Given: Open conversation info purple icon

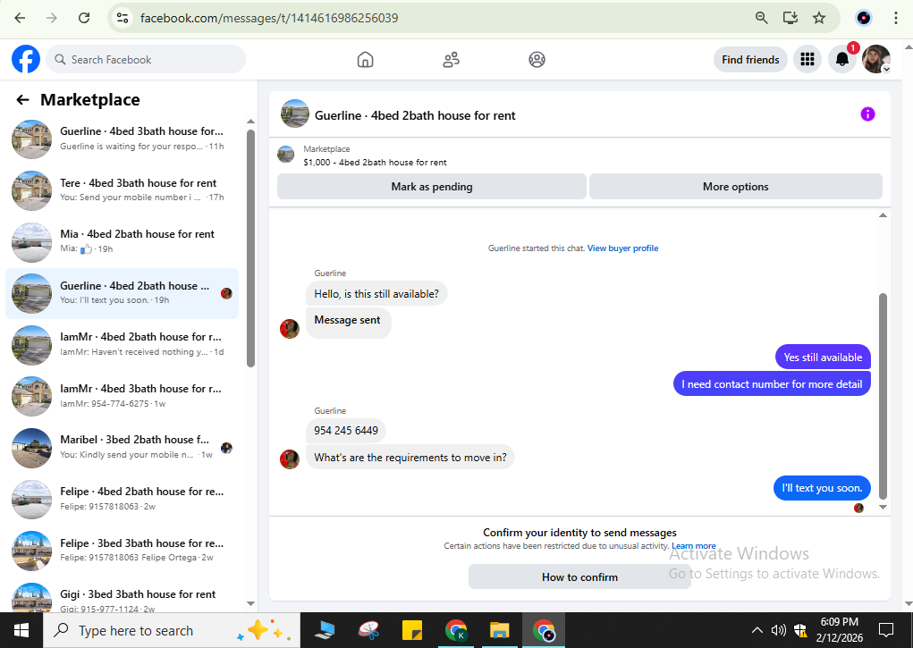Looking at the screenshot, I should (867, 114).
